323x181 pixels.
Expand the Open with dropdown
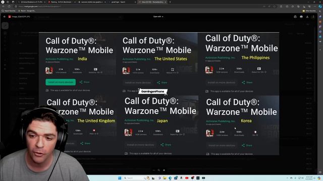pos(158,17)
